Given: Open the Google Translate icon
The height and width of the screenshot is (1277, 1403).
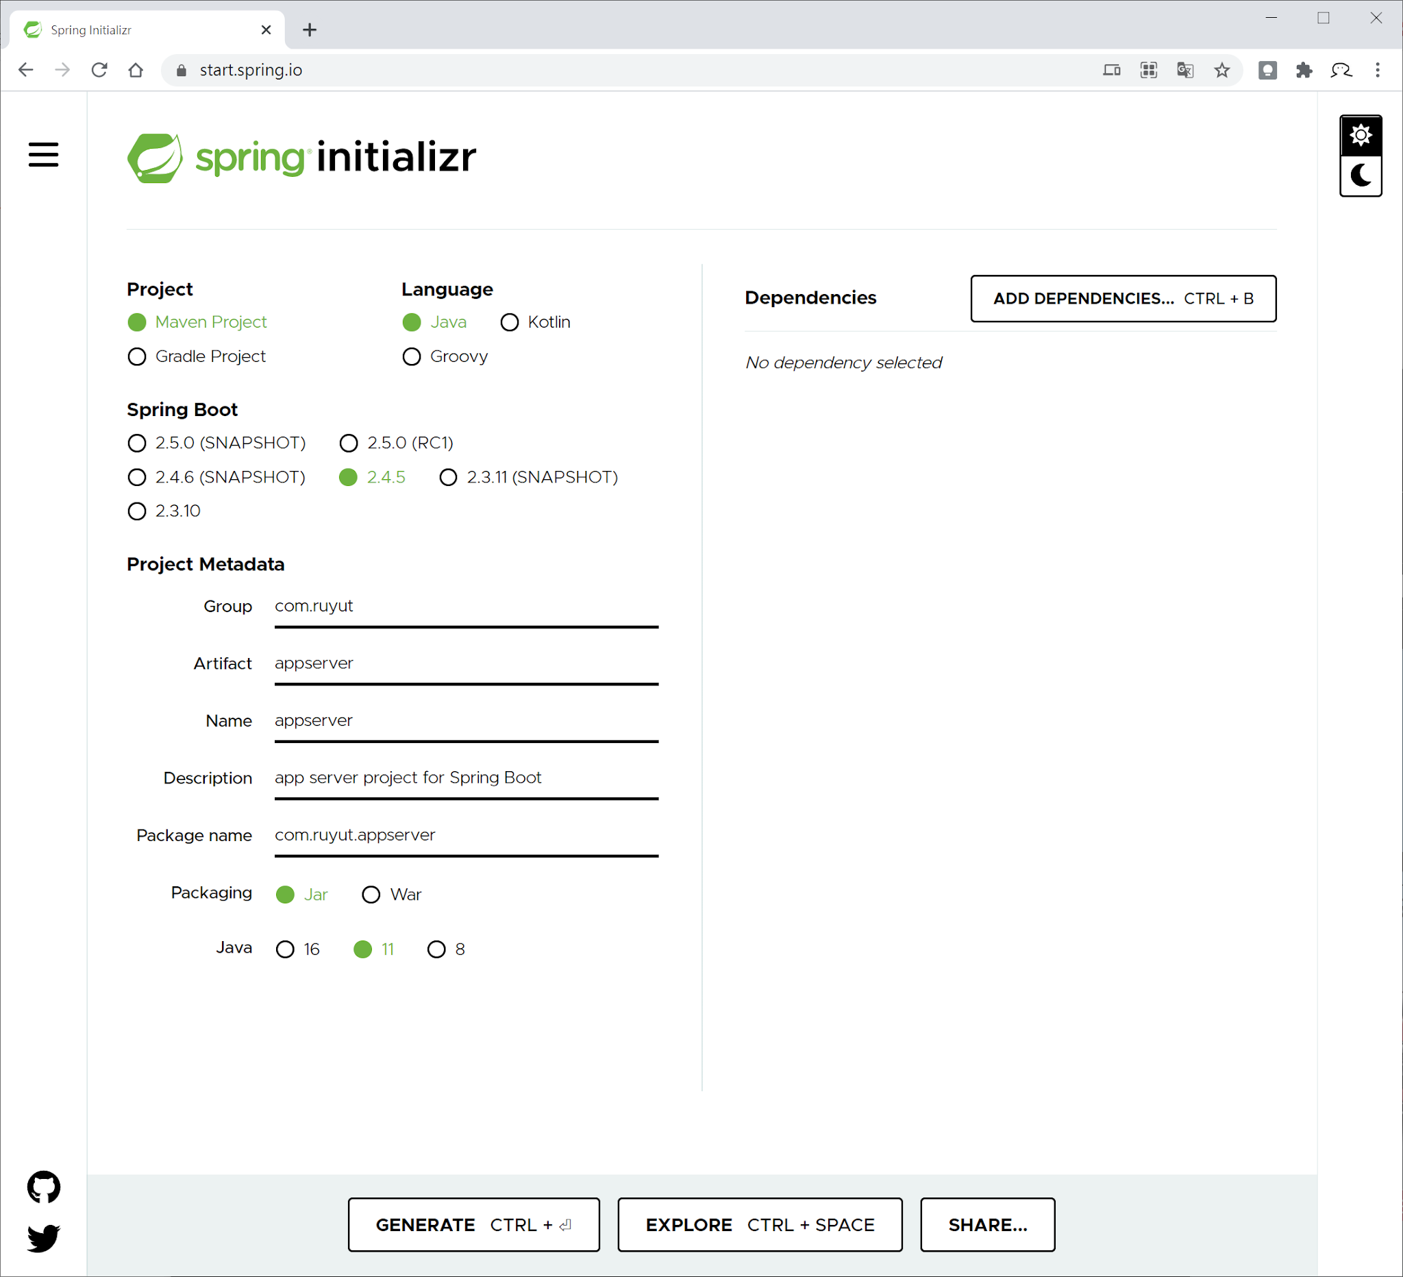Looking at the screenshot, I should point(1184,71).
